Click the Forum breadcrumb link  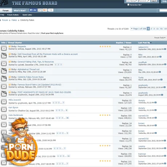click(5, 20)
